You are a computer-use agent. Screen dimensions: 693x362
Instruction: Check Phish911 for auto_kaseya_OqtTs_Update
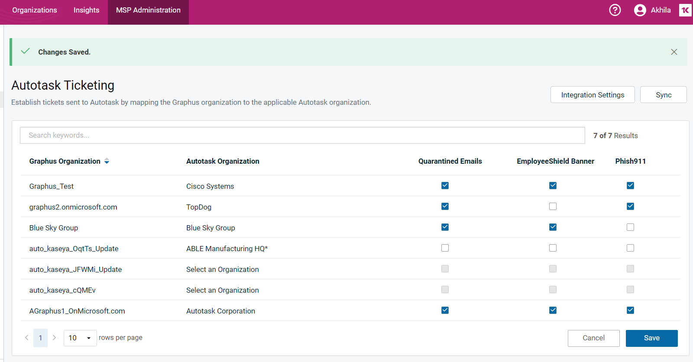pyautogui.click(x=630, y=248)
